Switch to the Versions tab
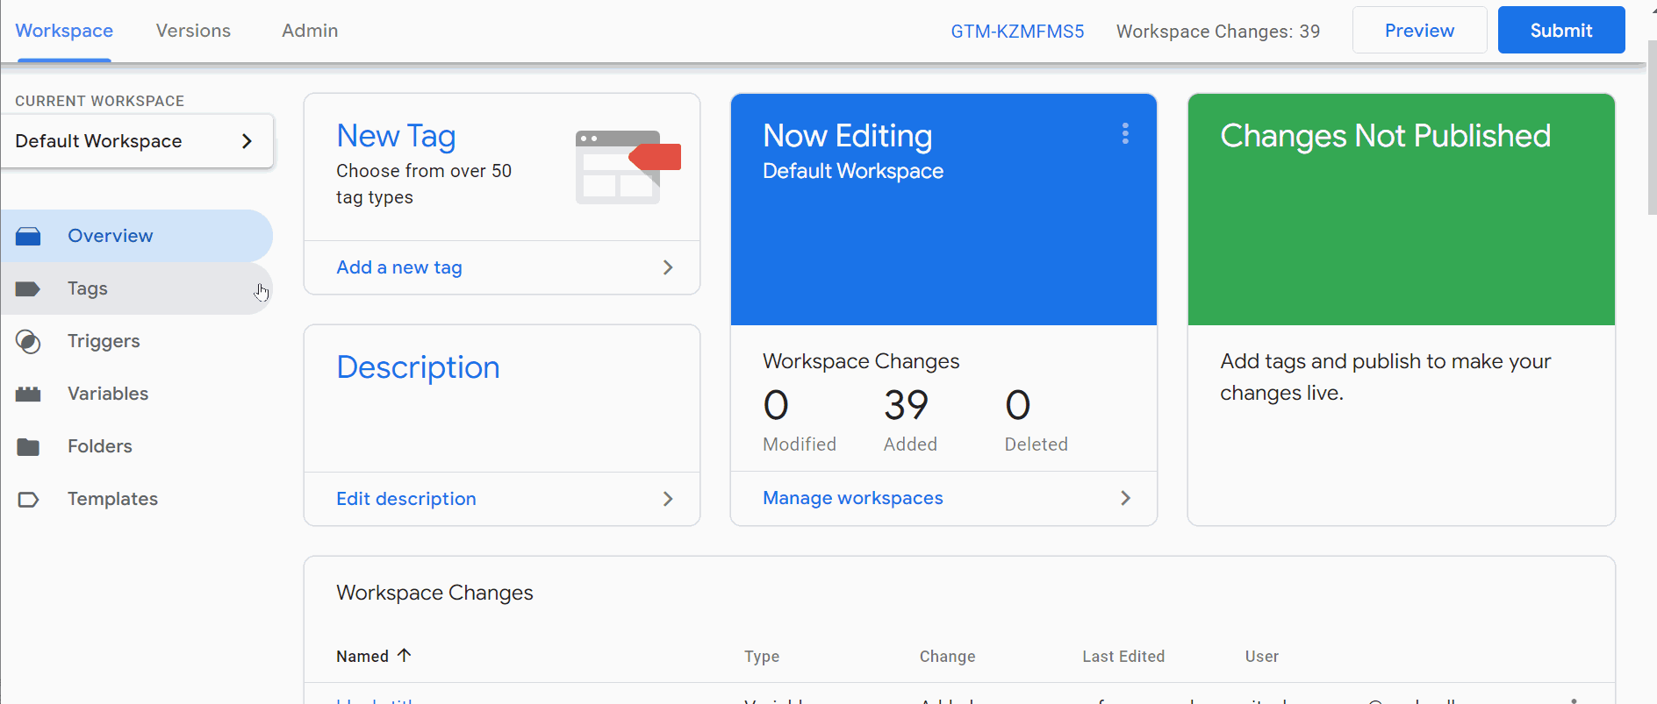The height and width of the screenshot is (704, 1657). coord(193,31)
